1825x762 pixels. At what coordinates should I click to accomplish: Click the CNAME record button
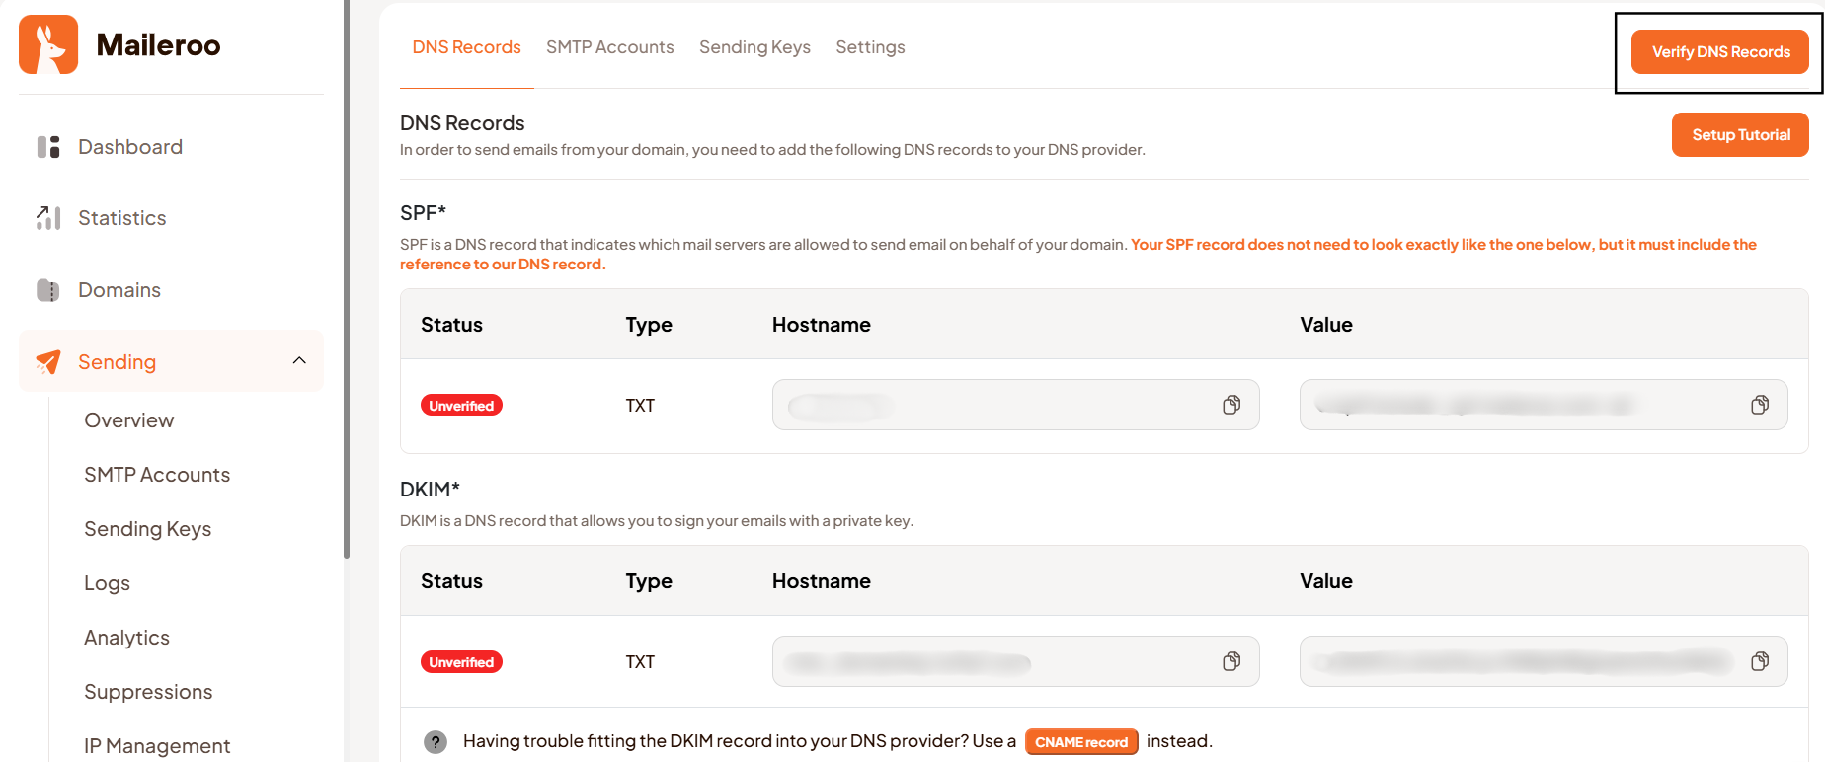[1081, 742]
